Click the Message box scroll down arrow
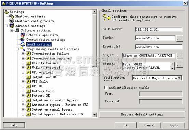This screenshot has width=189, height=130. click(172, 68)
